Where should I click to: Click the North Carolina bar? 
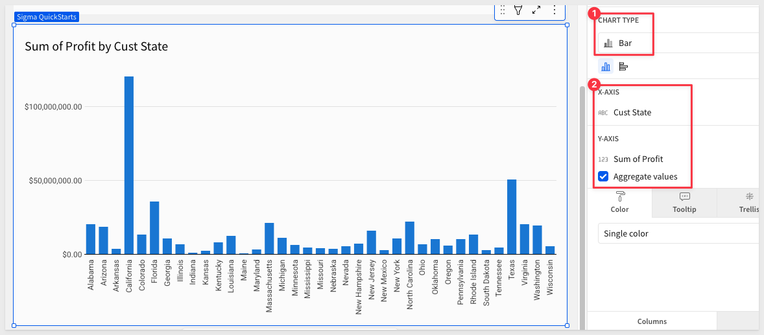pos(410,238)
